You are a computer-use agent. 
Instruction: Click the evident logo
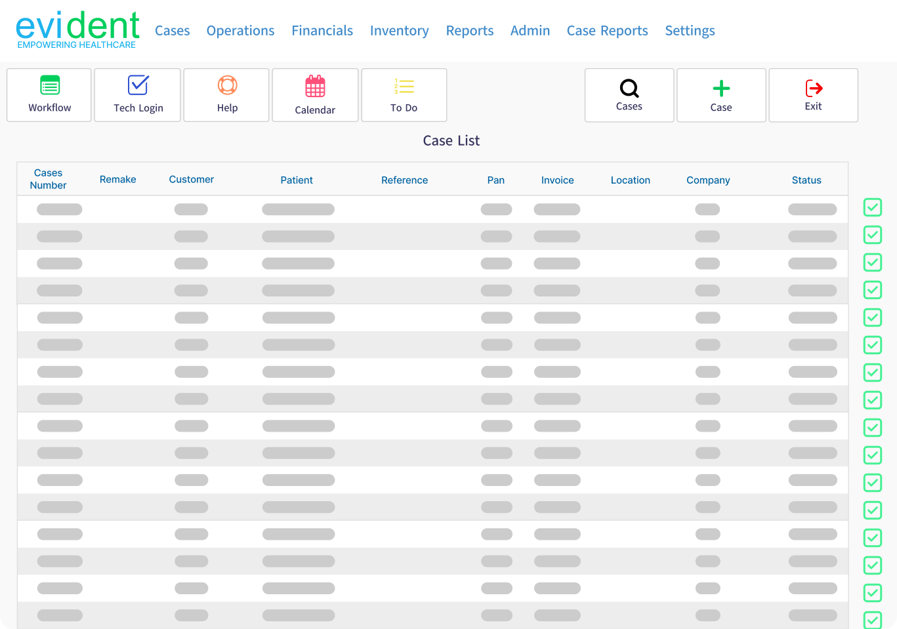77,30
